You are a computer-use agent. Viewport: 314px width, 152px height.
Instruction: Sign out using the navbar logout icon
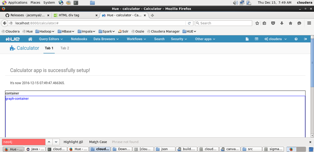[x=306, y=39]
